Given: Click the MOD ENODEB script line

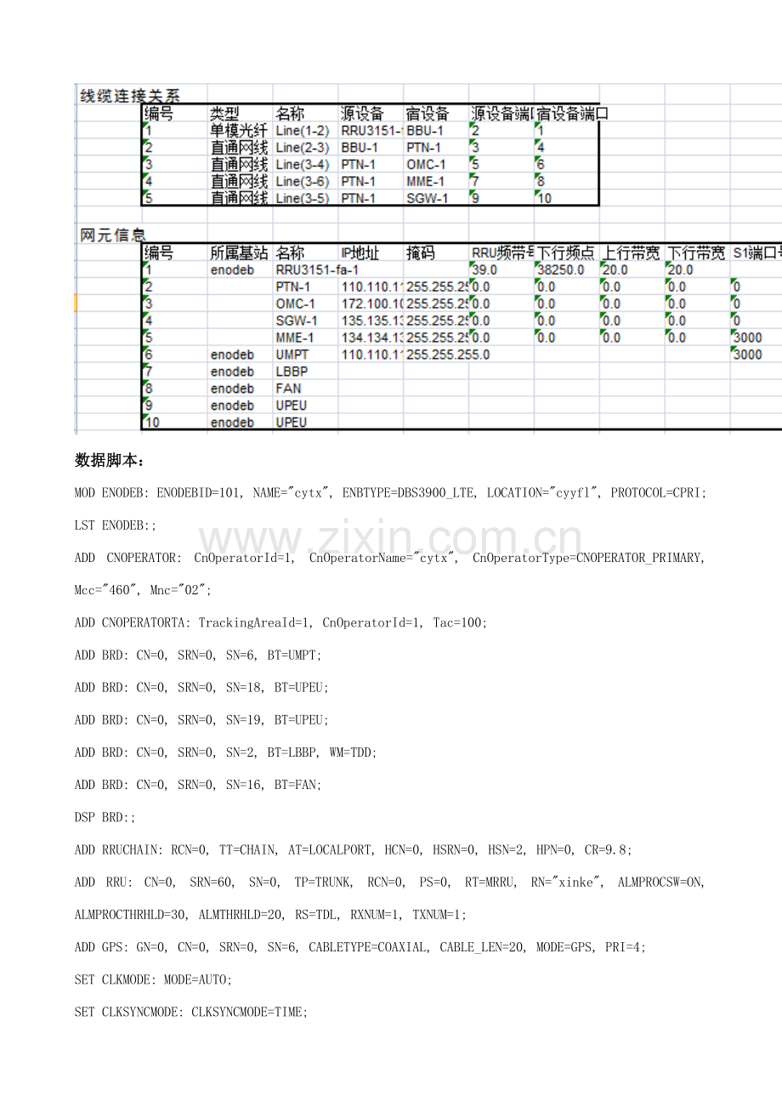Looking at the screenshot, I should coord(391,493).
